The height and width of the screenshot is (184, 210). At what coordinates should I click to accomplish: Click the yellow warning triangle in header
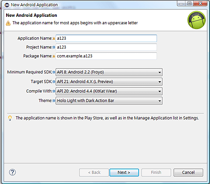8,23
